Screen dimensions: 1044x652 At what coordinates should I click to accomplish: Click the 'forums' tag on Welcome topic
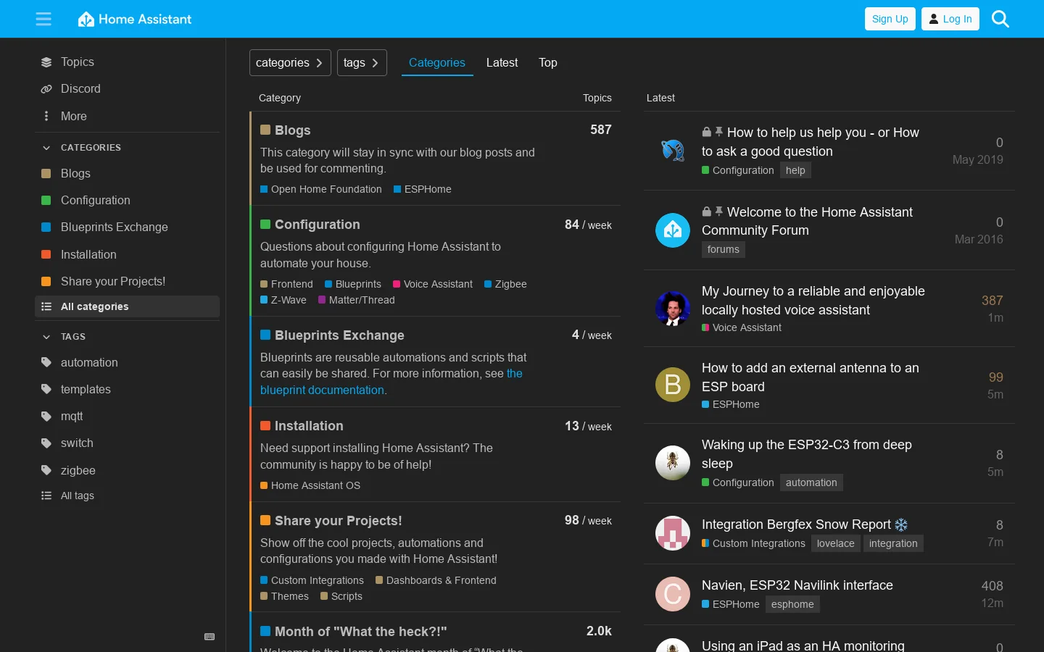tap(724, 249)
